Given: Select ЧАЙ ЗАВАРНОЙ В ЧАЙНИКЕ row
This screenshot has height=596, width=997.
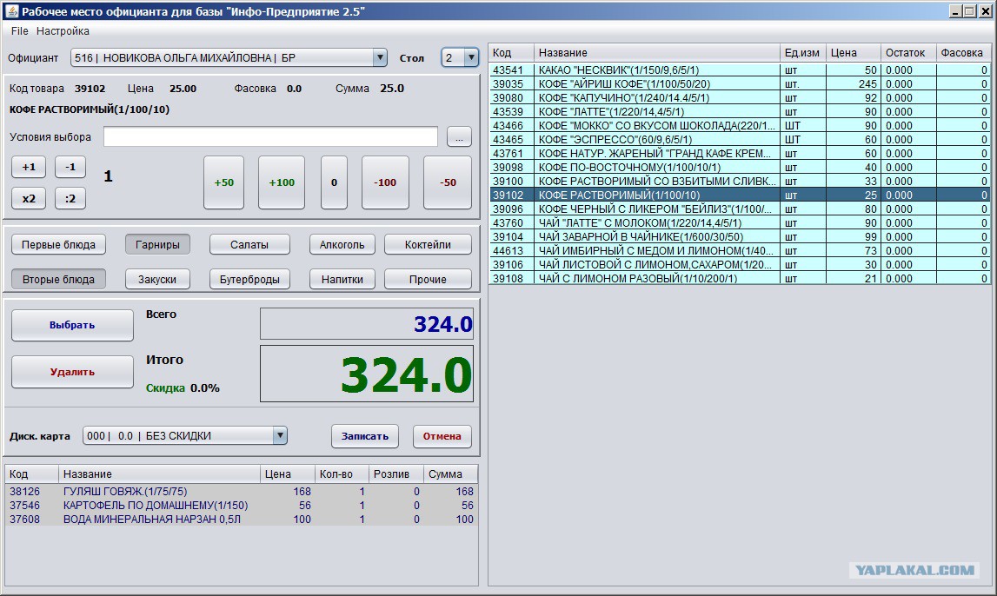Looking at the screenshot, I should pyautogui.click(x=740, y=237).
